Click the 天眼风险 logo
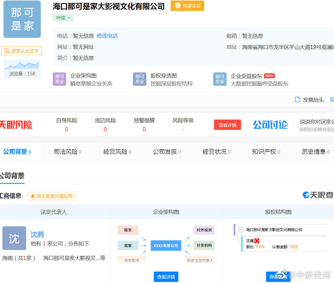 (16, 125)
